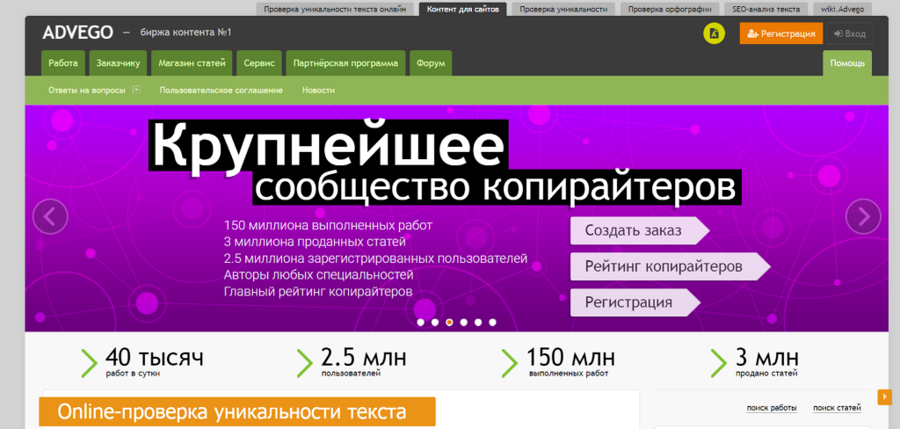Advance banner with right arrow
This screenshot has width=900, height=429.
(863, 216)
